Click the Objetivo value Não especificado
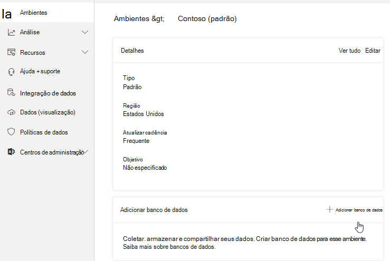The width and height of the screenshot is (390, 261). pos(145,168)
